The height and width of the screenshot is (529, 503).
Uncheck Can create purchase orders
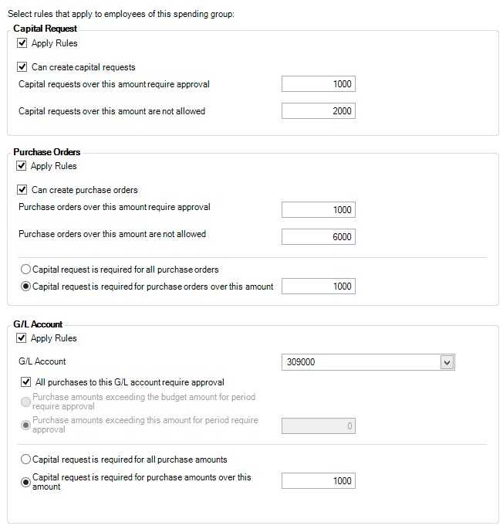[22, 190]
